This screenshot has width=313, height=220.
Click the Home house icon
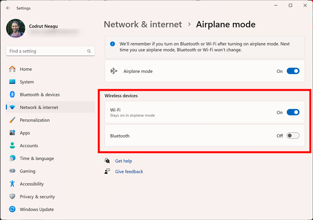click(x=12, y=69)
